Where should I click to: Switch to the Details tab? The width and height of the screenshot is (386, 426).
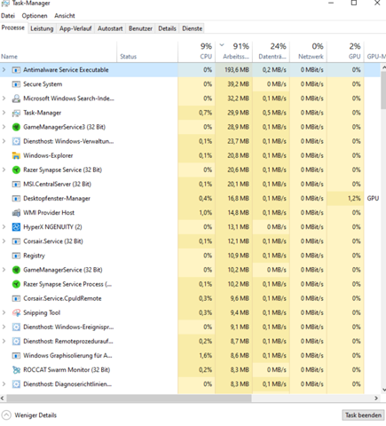point(167,28)
